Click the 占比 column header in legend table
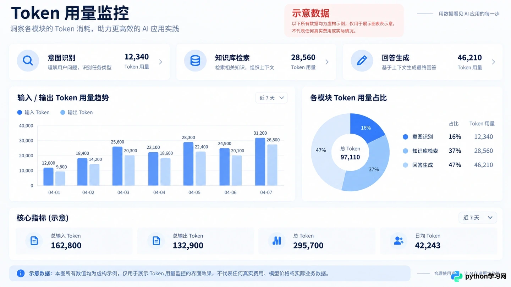 pos(454,124)
